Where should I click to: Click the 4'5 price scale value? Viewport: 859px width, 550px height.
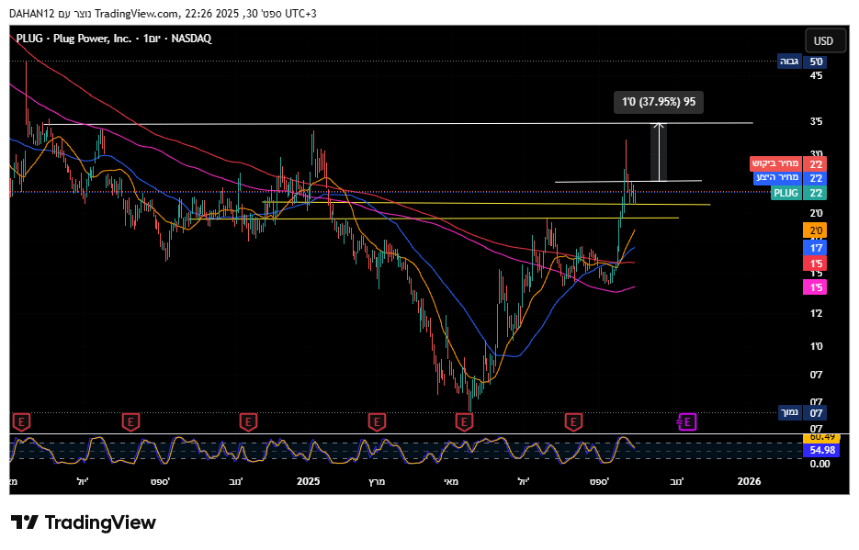(x=816, y=75)
